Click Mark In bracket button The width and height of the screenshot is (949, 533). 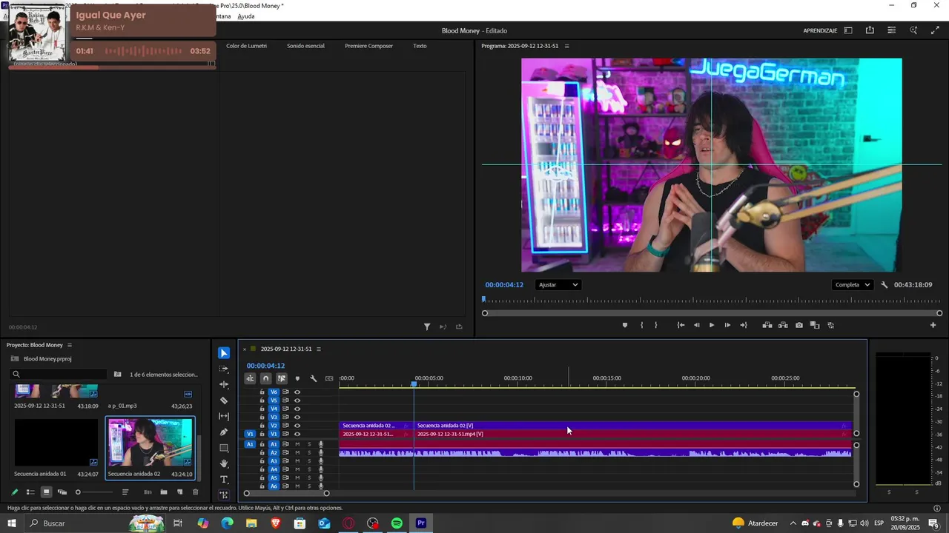click(641, 325)
